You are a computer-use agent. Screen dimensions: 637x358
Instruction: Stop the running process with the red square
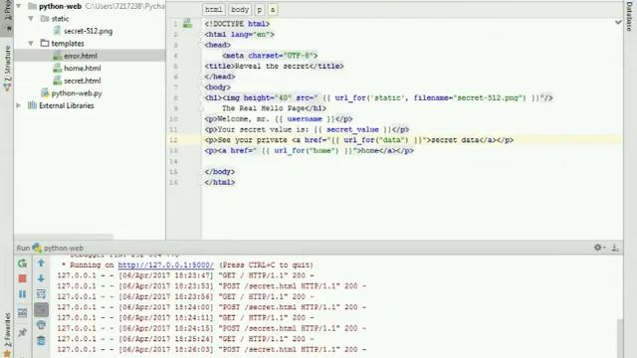22,278
